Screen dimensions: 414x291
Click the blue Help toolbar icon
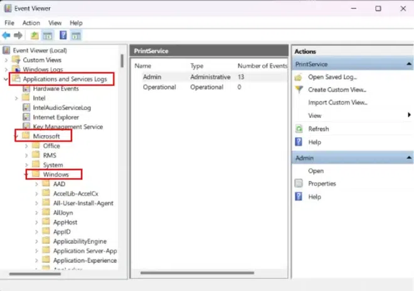point(63,35)
